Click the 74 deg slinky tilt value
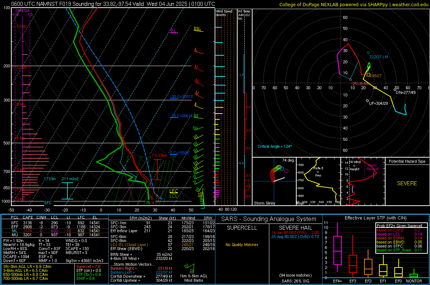This screenshot has height=285, width=430. coord(288,160)
